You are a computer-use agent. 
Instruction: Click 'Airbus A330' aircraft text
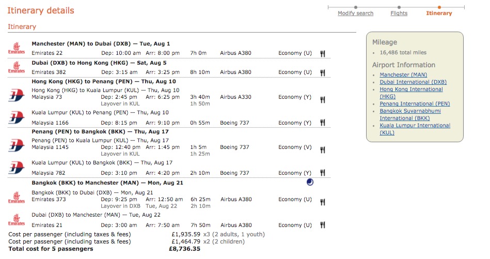[x=235, y=97]
